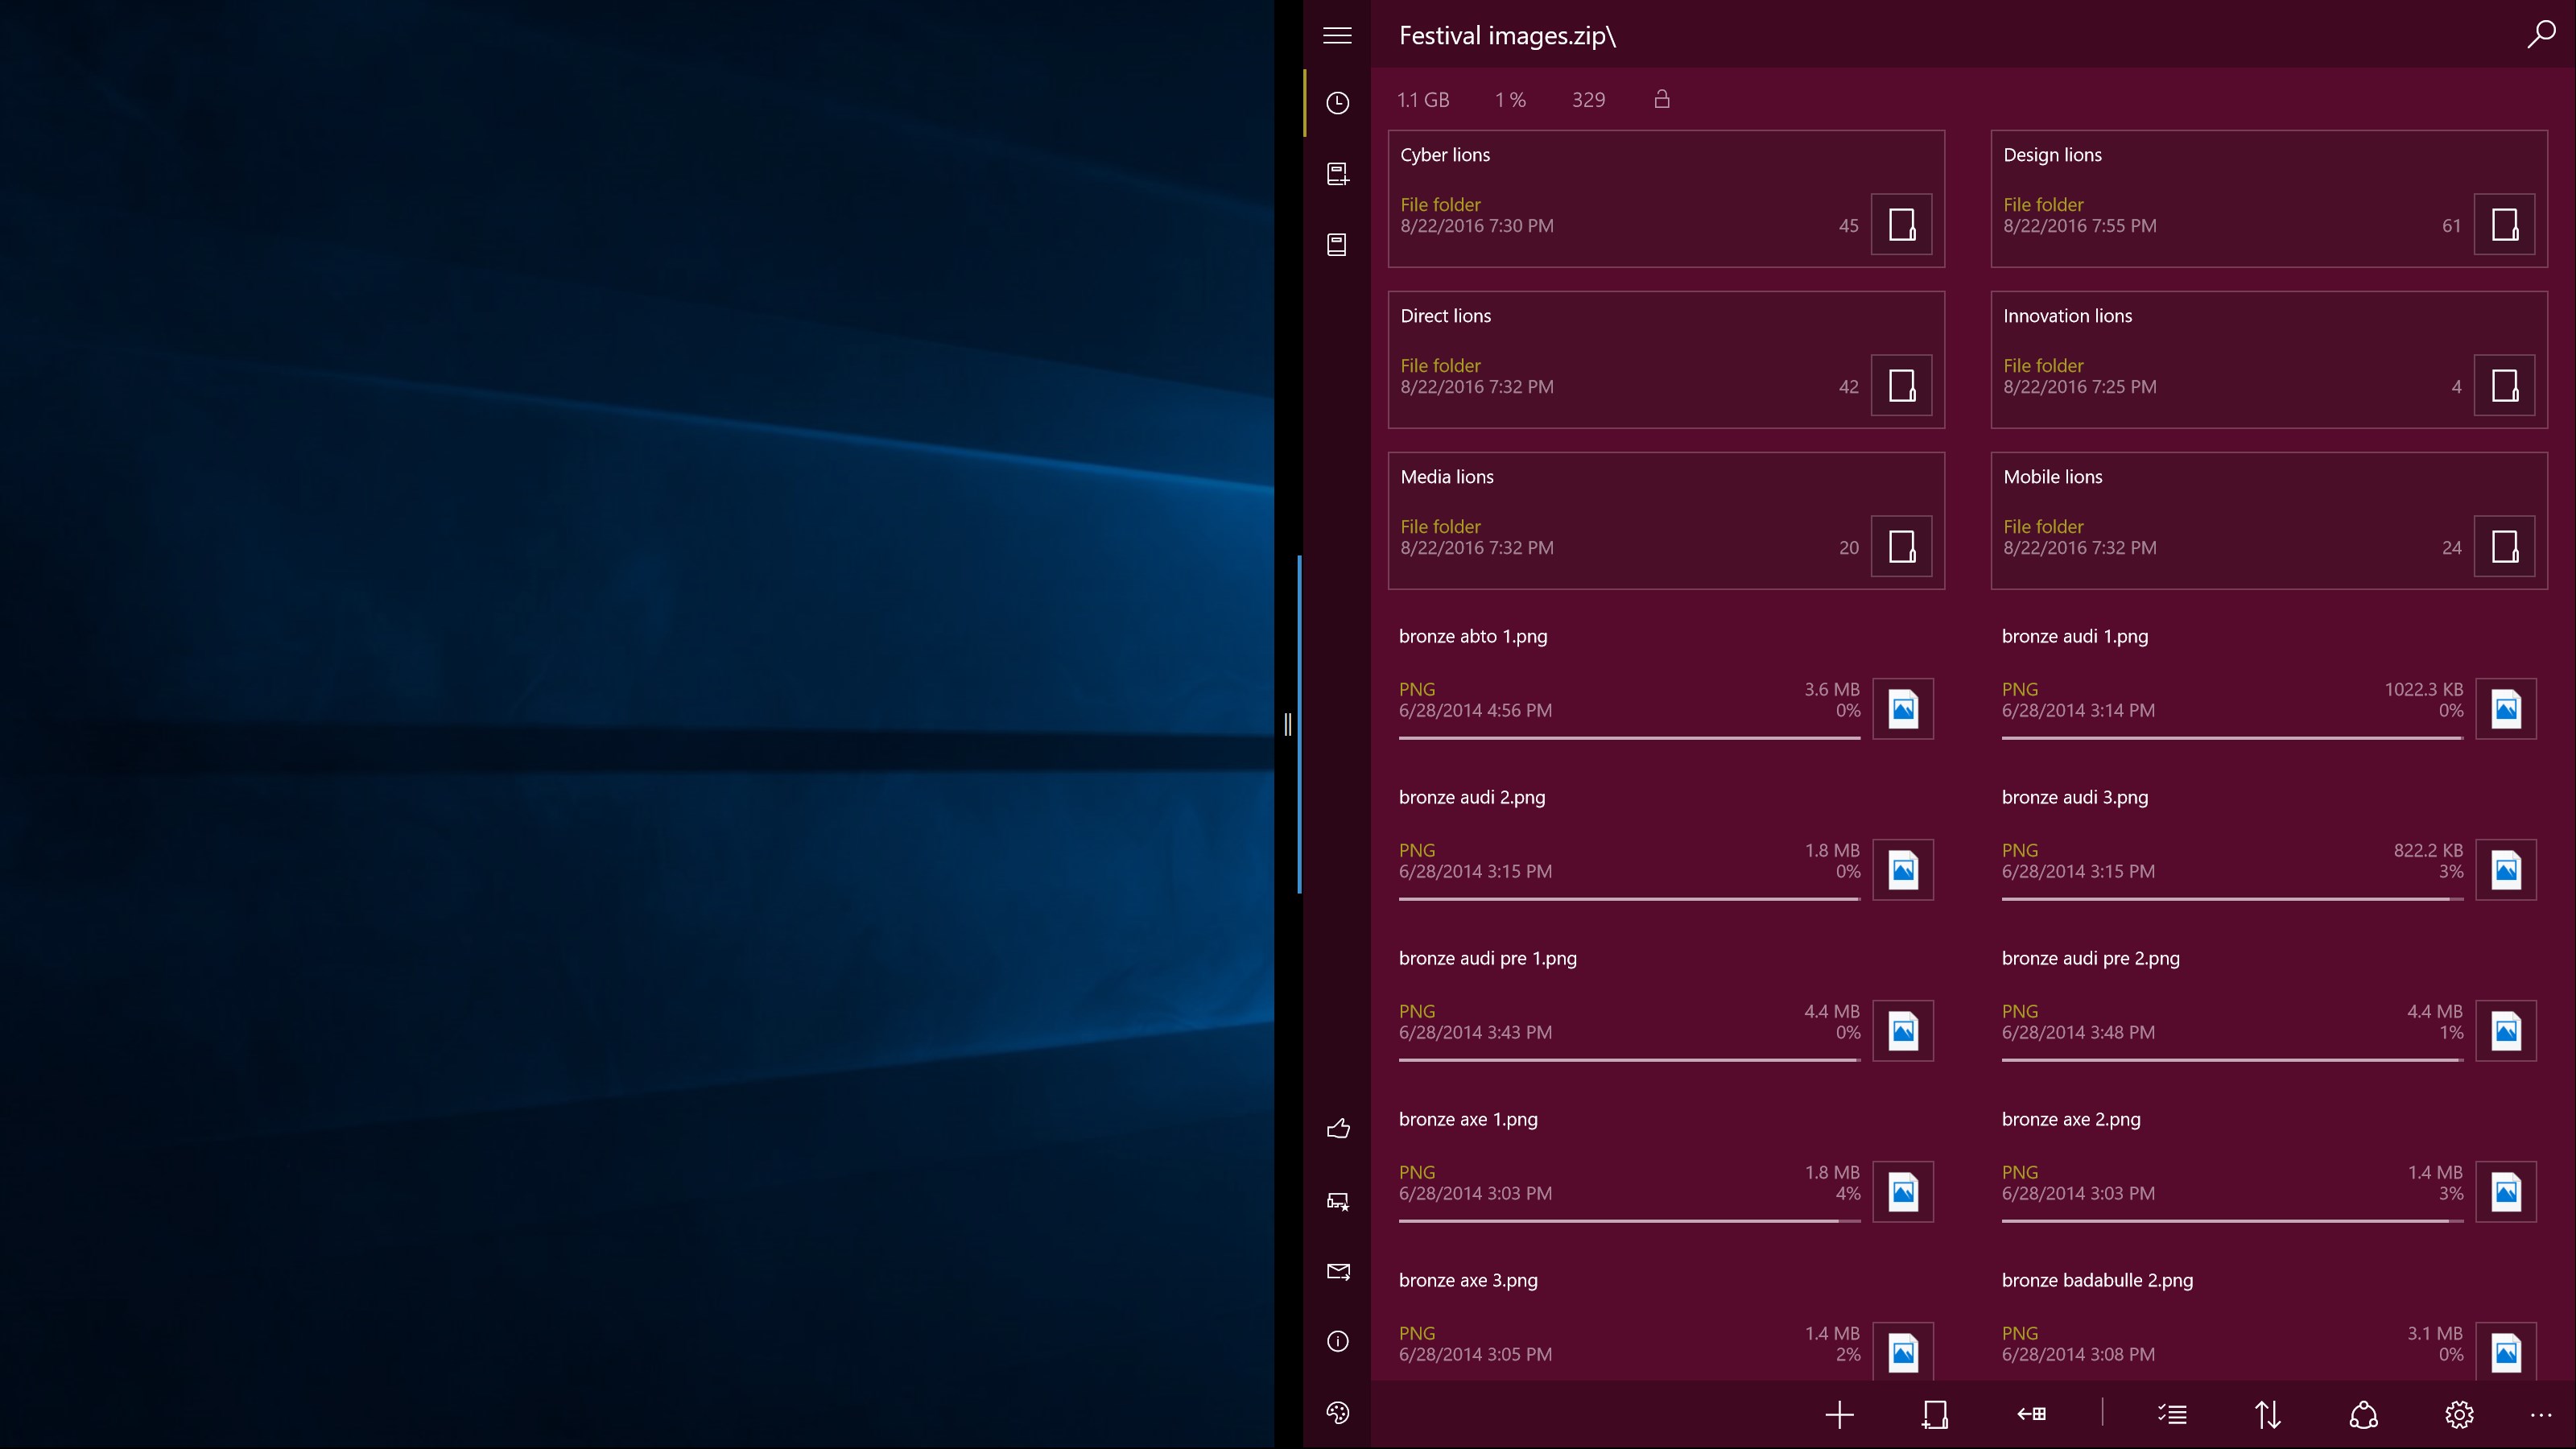Viewport: 2576px width, 1449px height.
Task: Open the hamburger navigation menu
Action: click(1337, 35)
